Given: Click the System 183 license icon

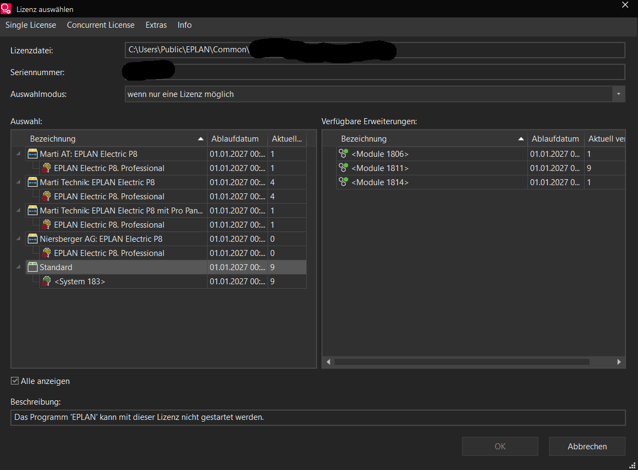Looking at the screenshot, I should pos(46,282).
